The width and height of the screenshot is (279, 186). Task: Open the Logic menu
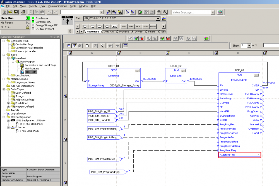pyautogui.click(x=42, y=6)
